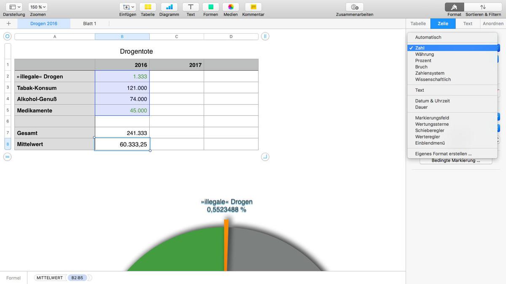Choose Werteregler format option
Viewport: 506px width, 284px height.
(x=452, y=137)
